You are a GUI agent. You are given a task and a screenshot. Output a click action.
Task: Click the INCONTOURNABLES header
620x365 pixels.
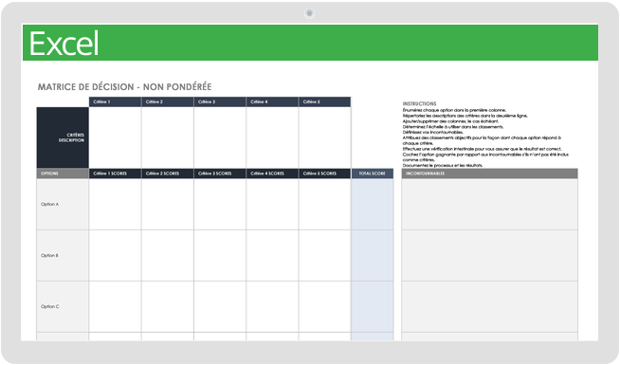(489, 173)
